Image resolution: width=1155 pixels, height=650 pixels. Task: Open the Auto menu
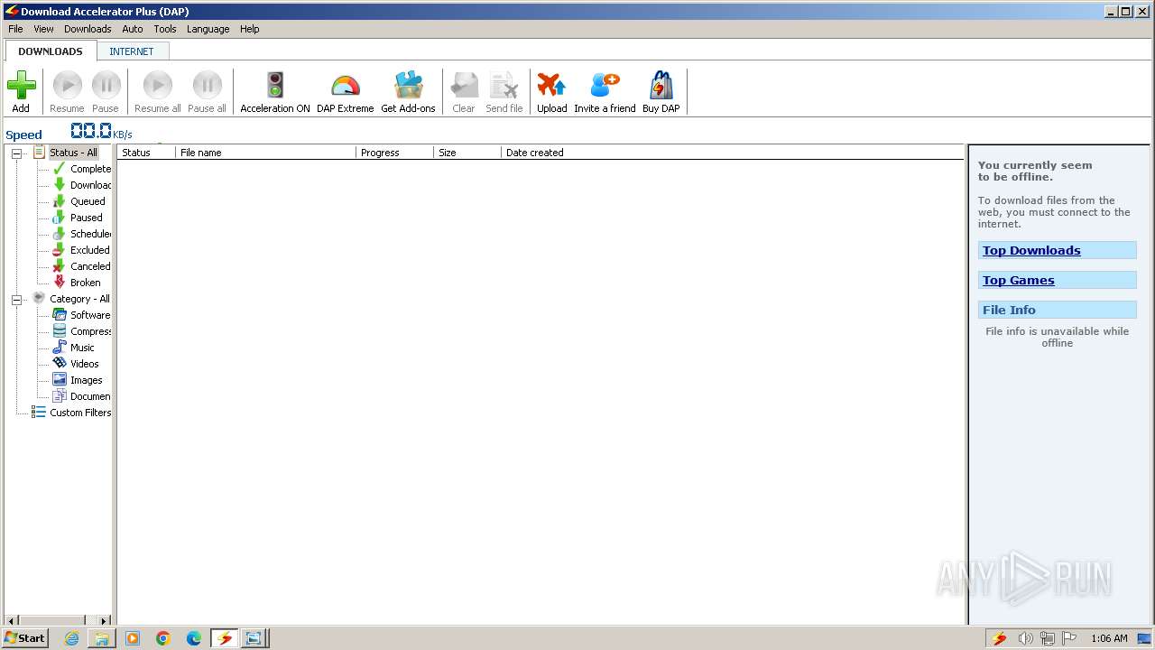(x=133, y=29)
